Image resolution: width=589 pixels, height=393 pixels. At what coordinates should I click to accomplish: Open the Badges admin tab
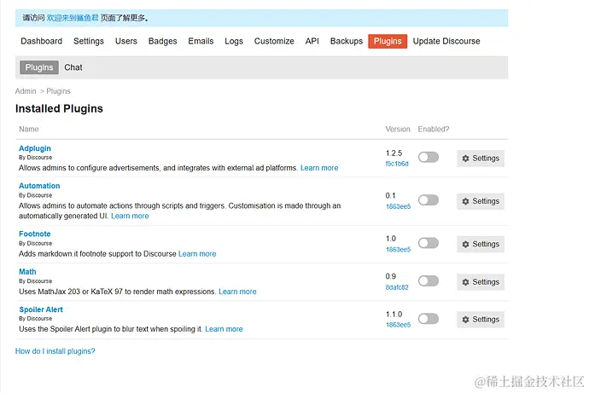(x=163, y=41)
